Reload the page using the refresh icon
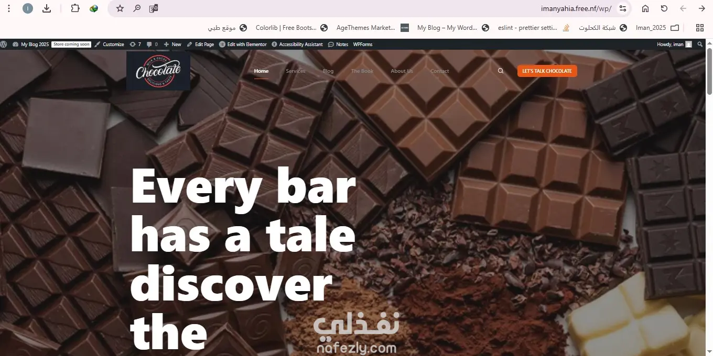 [x=664, y=8]
